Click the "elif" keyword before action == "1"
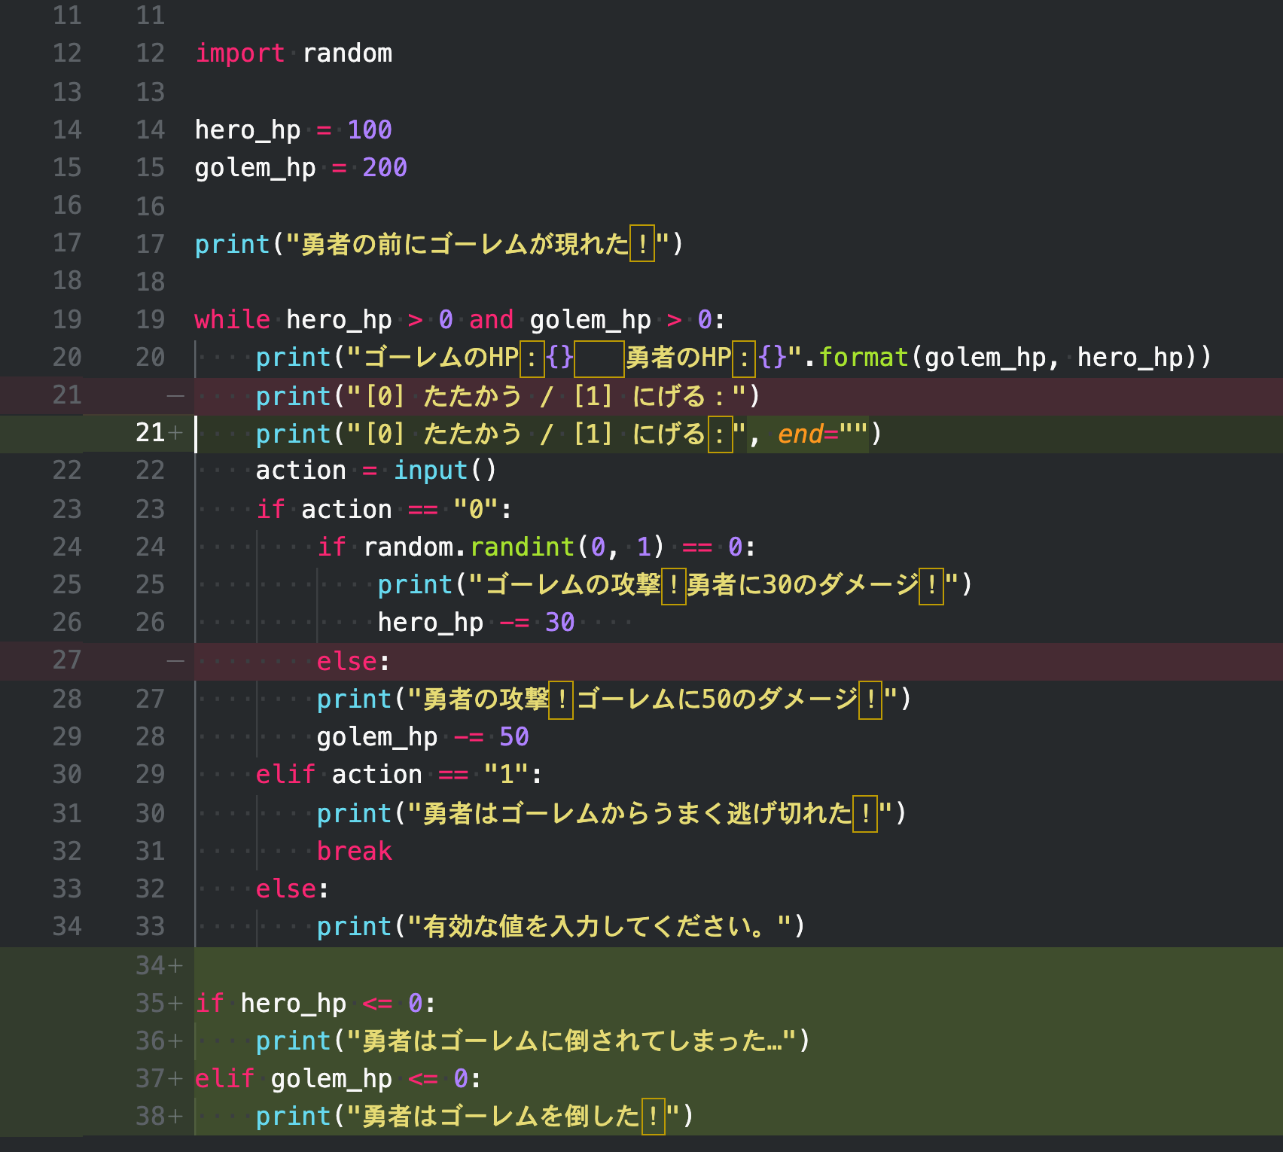The width and height of the screenshot is (1283, 1152). [x=285, y=774]
